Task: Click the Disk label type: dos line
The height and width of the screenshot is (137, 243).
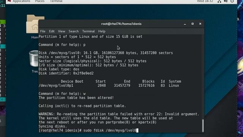Action: pyautogui.click(x=59, y=69)
